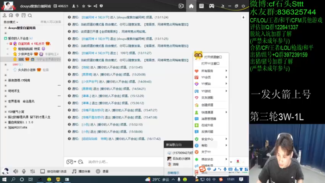Expand the dropdown arrow beside chat game icon
Screen dimensions: 325x183
(75, 162)
